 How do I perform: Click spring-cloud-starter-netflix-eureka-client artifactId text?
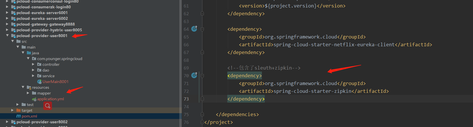point(334,45)
